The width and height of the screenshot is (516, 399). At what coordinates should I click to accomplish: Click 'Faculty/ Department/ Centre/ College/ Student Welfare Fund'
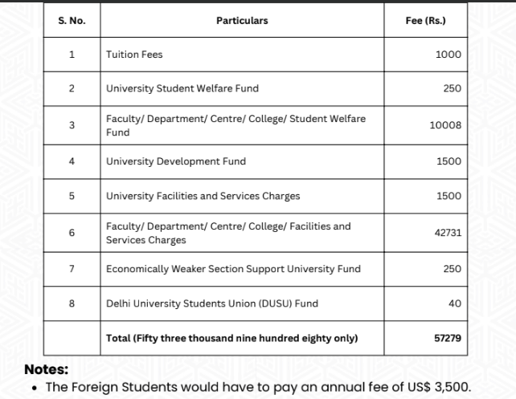point(235,125)
